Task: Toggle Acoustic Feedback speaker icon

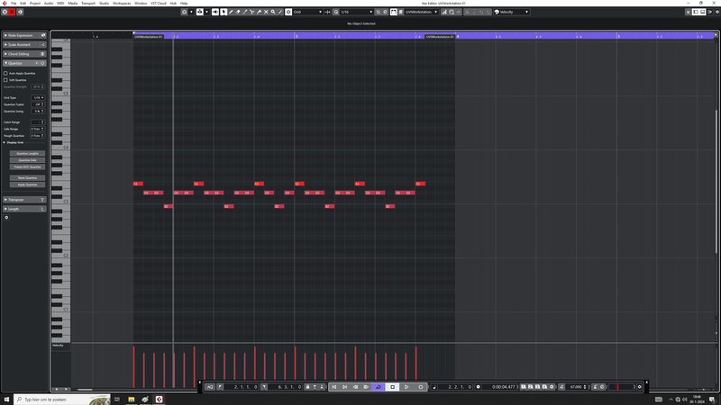Action: point(215,12)
